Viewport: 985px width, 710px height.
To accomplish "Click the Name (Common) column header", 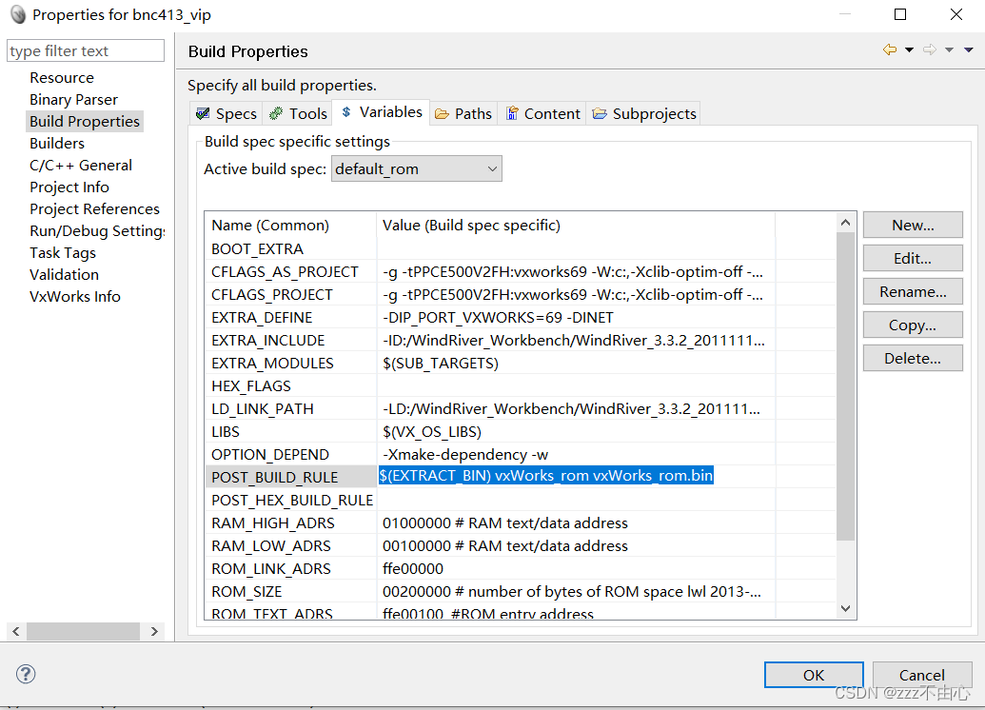I will tap(291, 225).
